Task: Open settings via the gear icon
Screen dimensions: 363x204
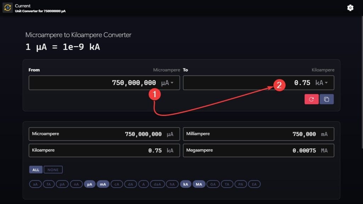Action: tap(350, 8)
